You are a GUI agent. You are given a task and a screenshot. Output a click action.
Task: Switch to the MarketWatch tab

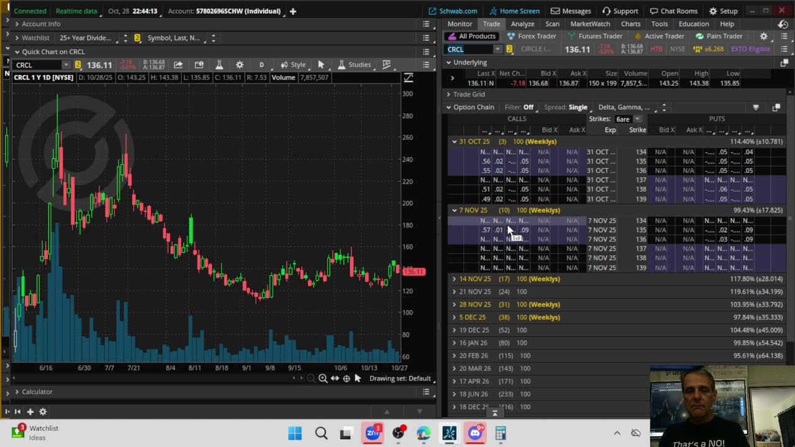click(x=590, y=24)
